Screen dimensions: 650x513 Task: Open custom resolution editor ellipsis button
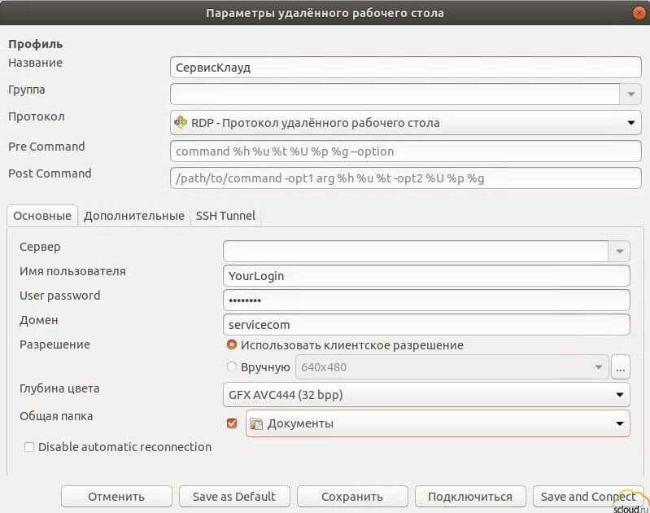pyautogui.click(x=621, y=367)
